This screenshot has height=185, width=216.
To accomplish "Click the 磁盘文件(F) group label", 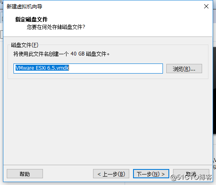I will point(25,45).
